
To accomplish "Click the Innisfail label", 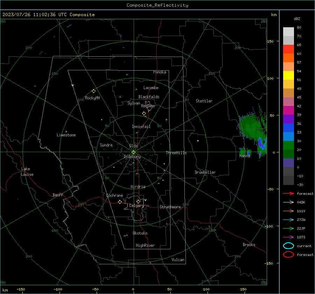I will [x=141, y=127].
